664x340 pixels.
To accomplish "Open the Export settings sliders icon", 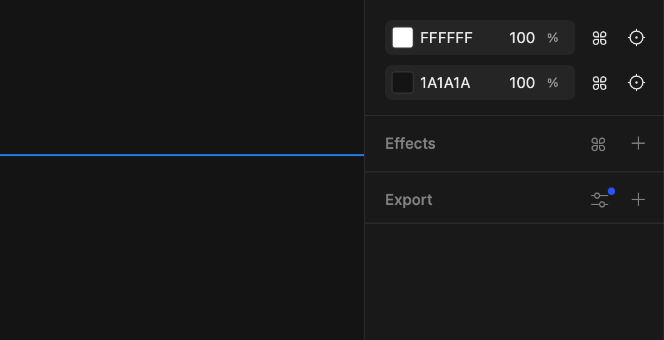I will coord(600,200).
